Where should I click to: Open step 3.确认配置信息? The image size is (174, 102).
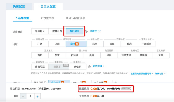point(76,18)
